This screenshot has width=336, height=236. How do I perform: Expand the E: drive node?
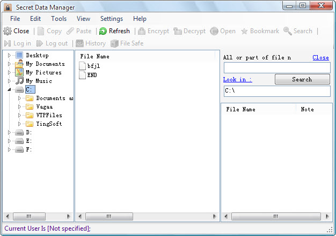[x=9, y=141]
